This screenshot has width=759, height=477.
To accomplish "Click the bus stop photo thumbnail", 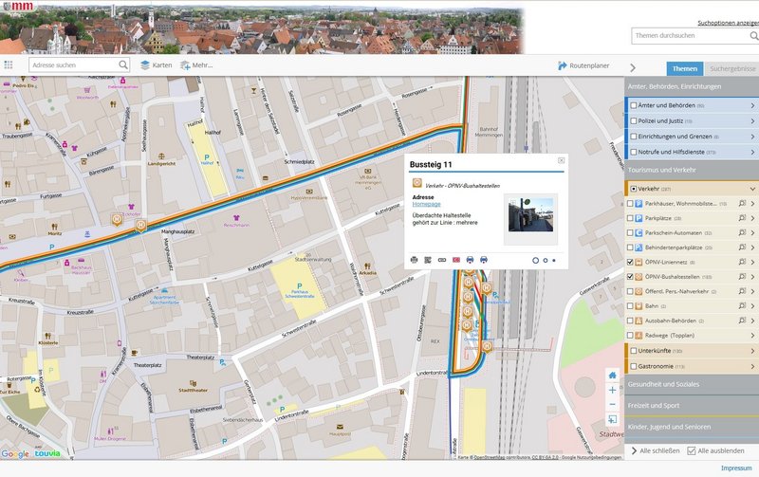I will 530,213.
